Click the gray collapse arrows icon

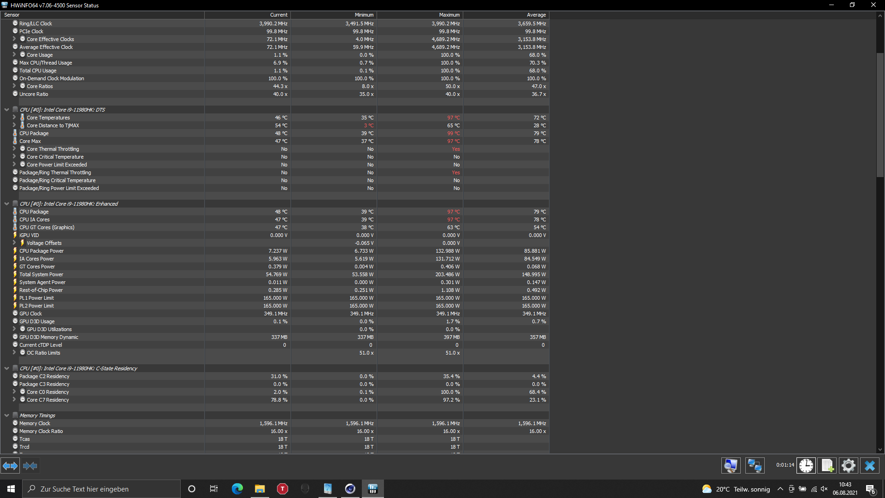(30, 466)
